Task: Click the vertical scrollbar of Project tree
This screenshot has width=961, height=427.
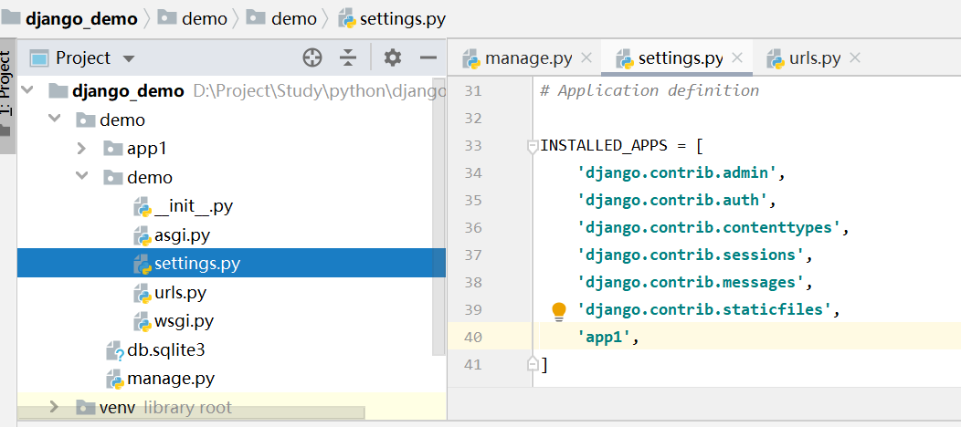Action: (438, 217)
